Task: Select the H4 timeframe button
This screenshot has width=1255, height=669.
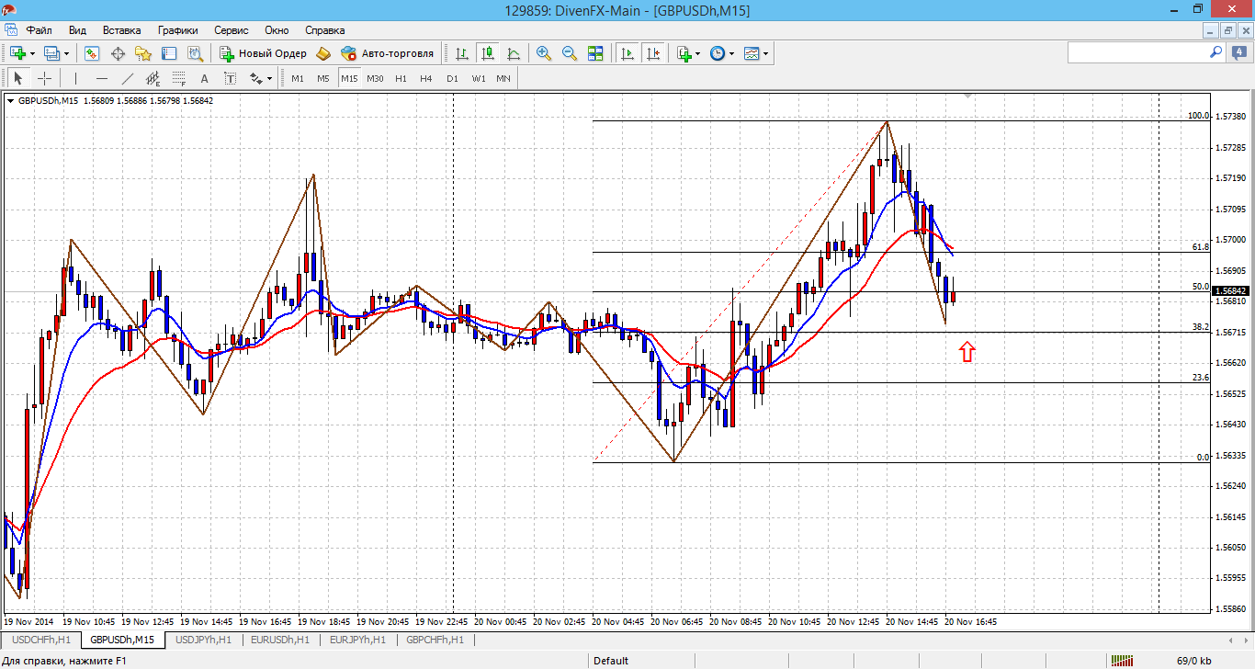Action: coord(426,78)
